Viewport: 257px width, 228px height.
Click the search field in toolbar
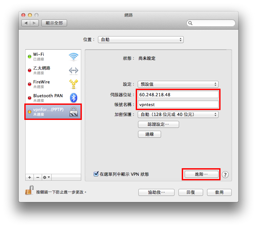(211, 23)
